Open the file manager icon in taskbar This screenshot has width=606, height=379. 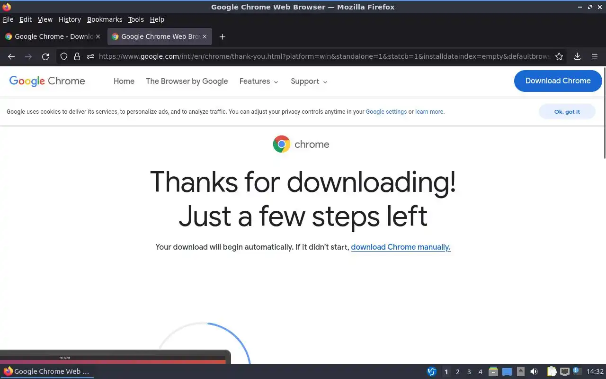tap(493, 371)
